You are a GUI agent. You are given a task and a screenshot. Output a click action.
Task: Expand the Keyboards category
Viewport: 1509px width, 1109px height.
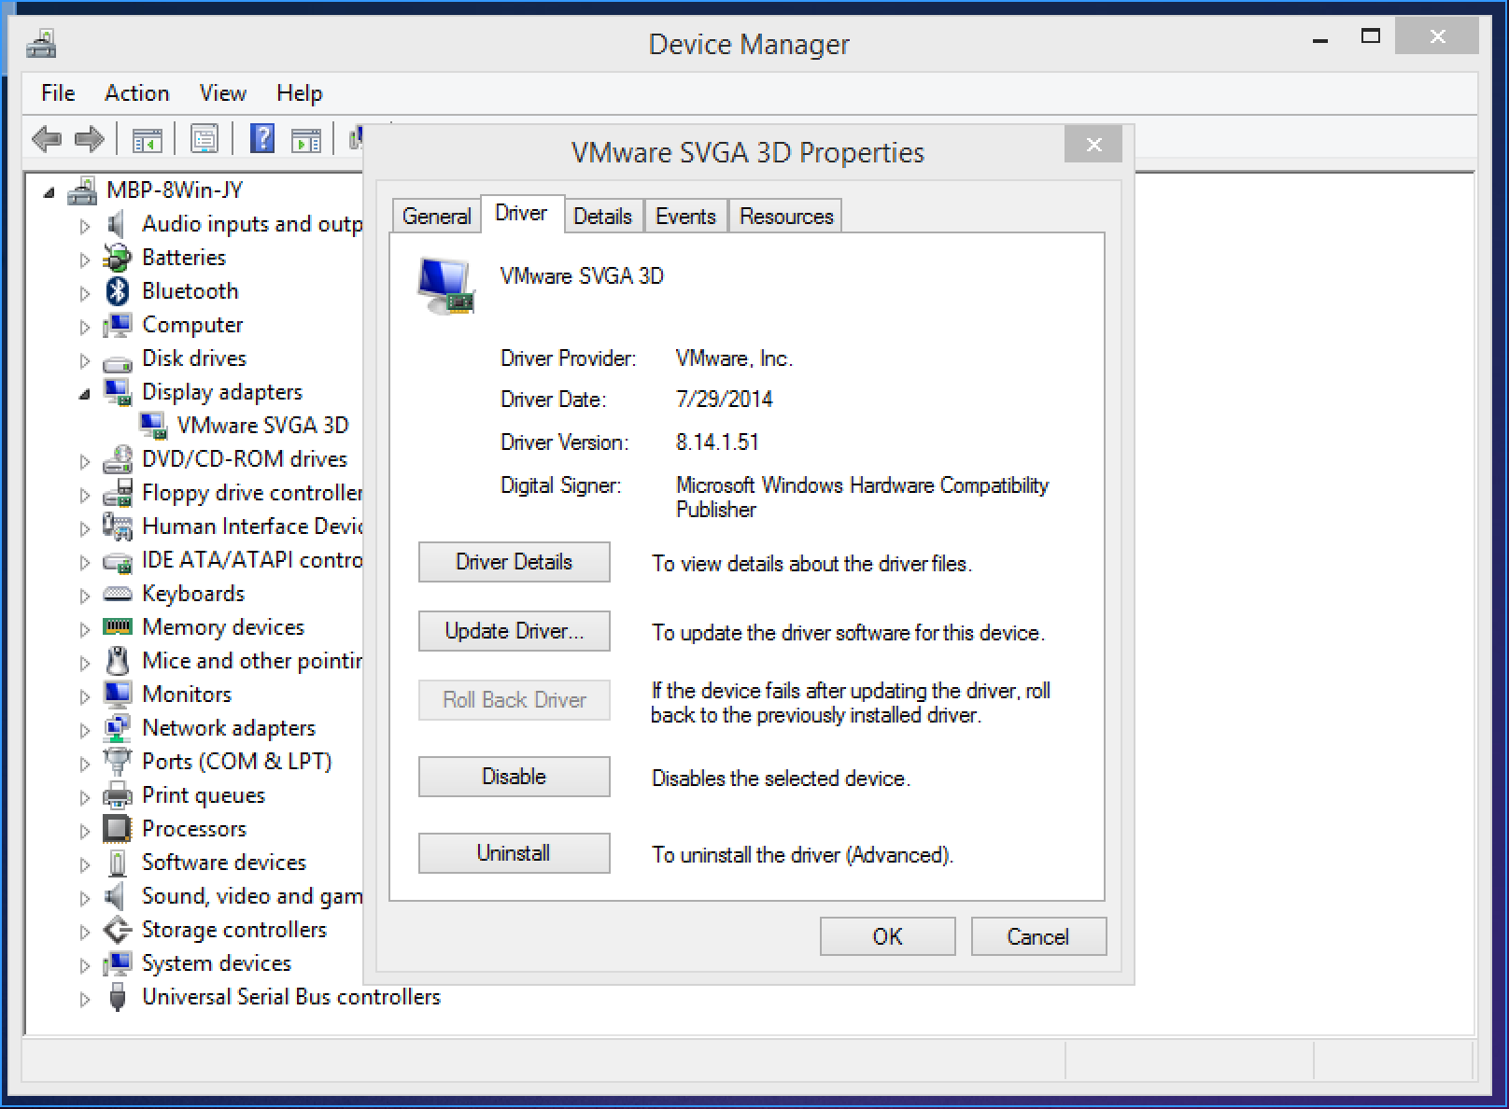pyautogui.click(x=85, y=596)
